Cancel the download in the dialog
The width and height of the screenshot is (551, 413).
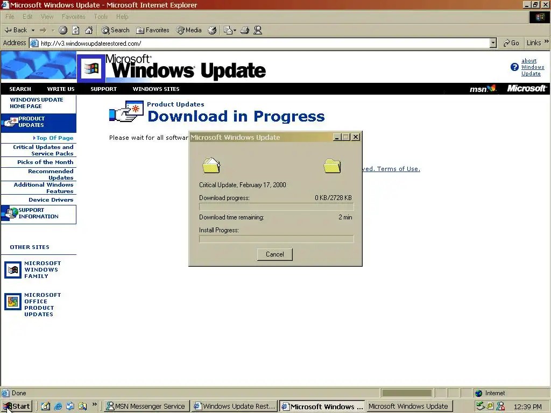click(x=275, y=254)
